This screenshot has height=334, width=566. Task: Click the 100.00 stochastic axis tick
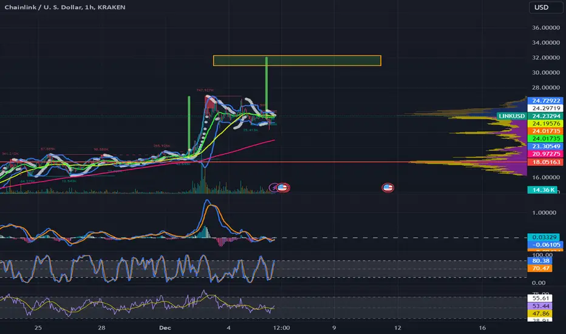tap(542, 255)
